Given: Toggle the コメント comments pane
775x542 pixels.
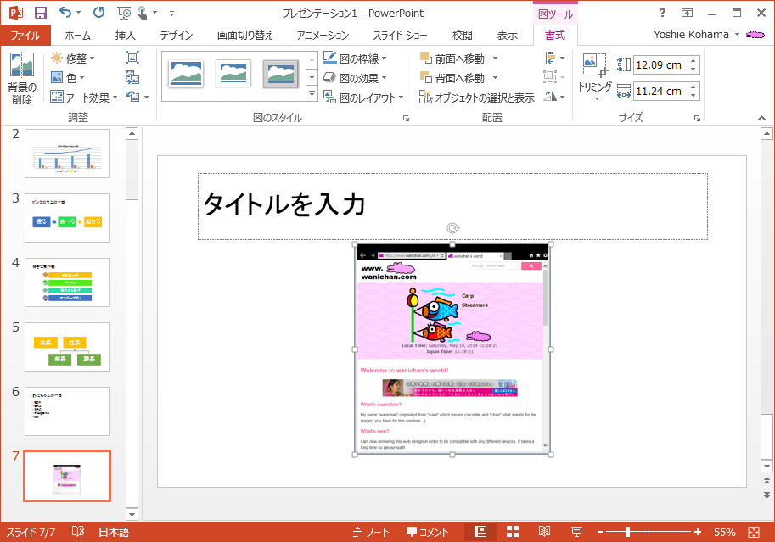Looking at the screenshot, I should coord(428,532).
